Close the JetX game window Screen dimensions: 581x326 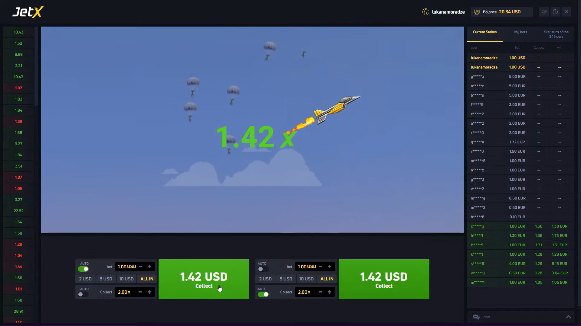click(566, 12)
